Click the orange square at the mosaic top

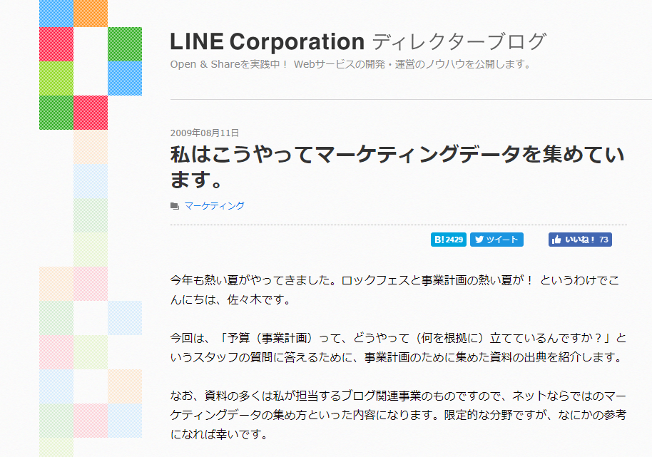pos(91,14)
